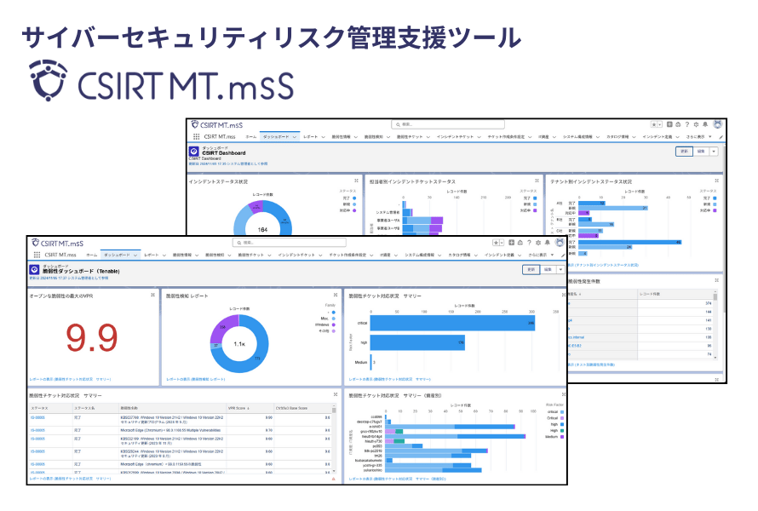Viewport: 758px width, 511px height.
Task: Click the plus icon in the header toolbar
Action: tap(512, 242)
